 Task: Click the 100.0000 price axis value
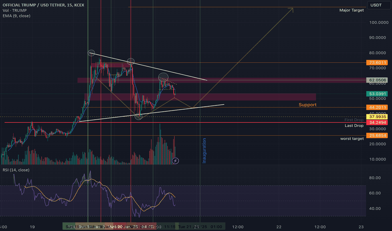pyautogui.click(x=379, y=23)
